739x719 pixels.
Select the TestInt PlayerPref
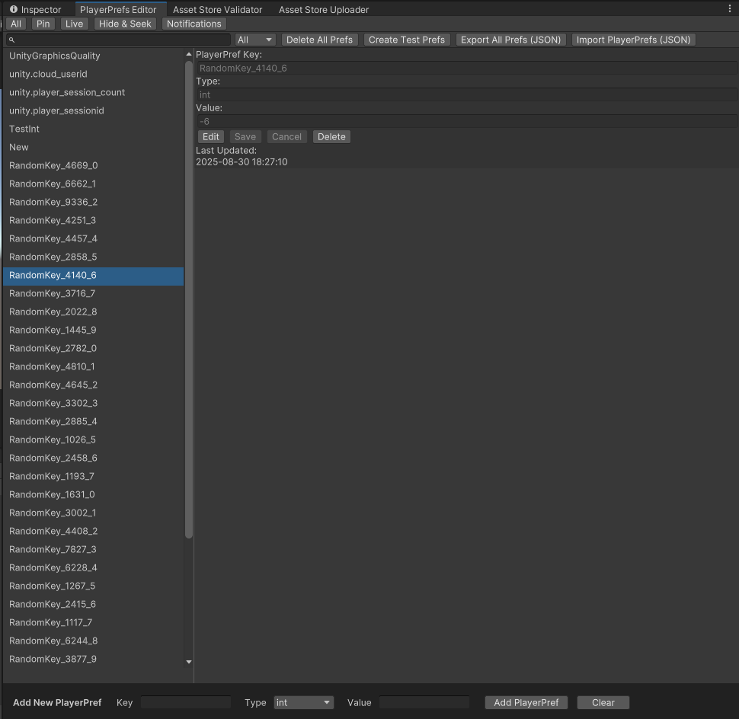coord(24,129)
